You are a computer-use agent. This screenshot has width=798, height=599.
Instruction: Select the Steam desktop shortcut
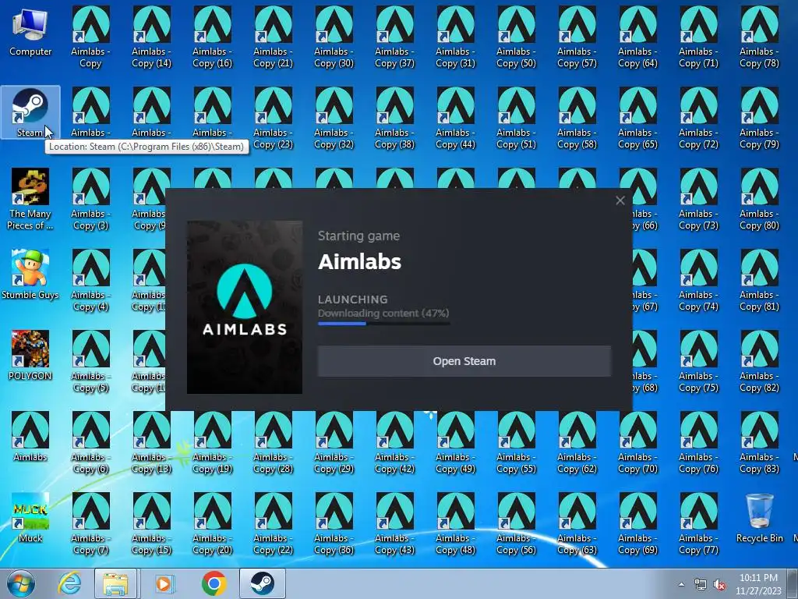pyautogui.click(x=30, y=112)
